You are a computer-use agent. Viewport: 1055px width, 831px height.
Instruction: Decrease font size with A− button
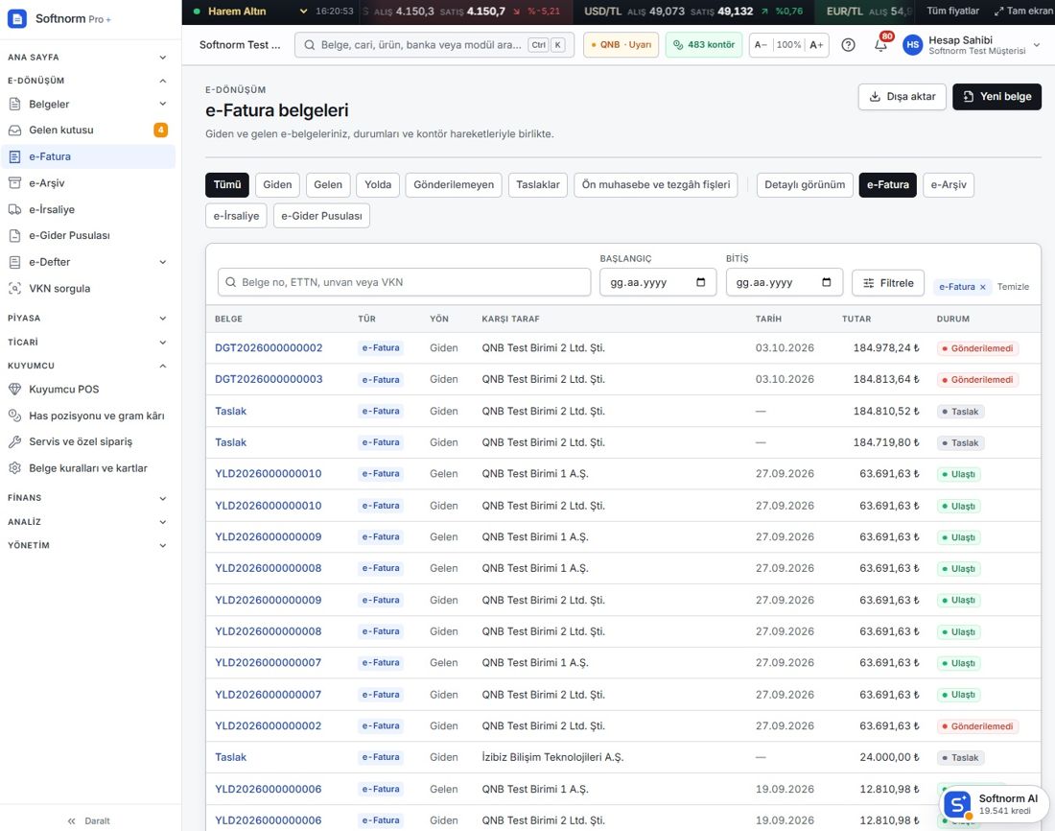(761, 45)
